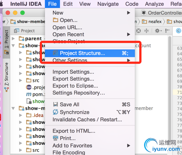182x155 pixels.
Task: Click the Project Structure icon
Action: coord(56,53)
